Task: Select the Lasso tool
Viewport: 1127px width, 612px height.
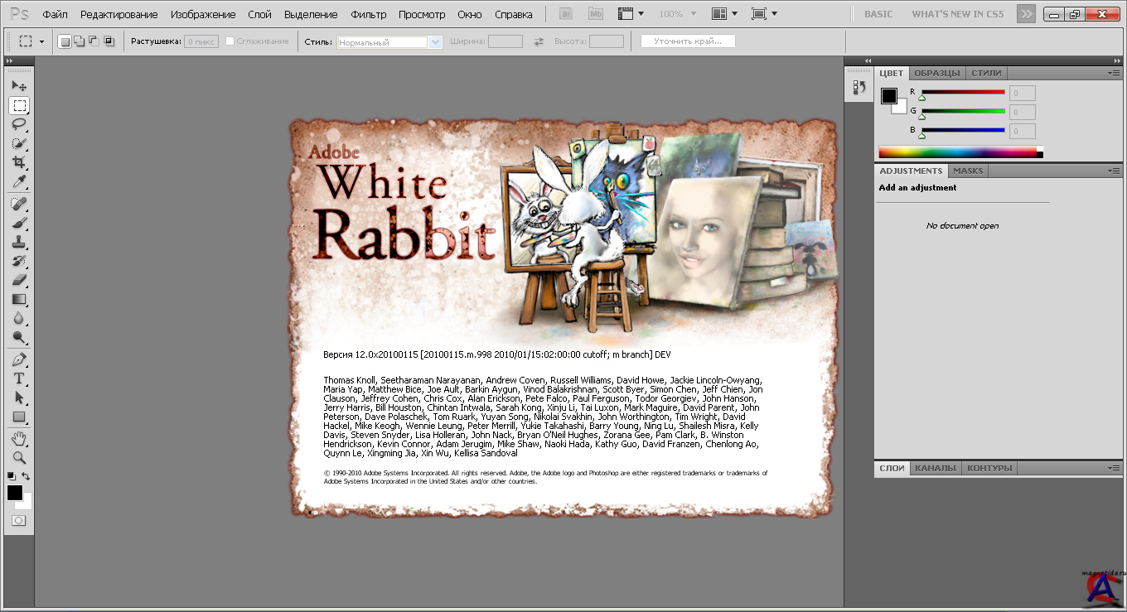Action: (19, 124)
